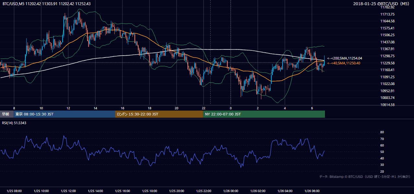Click price axis value 11506.25
Screen dimensions: 414x194
click(387, 35)
